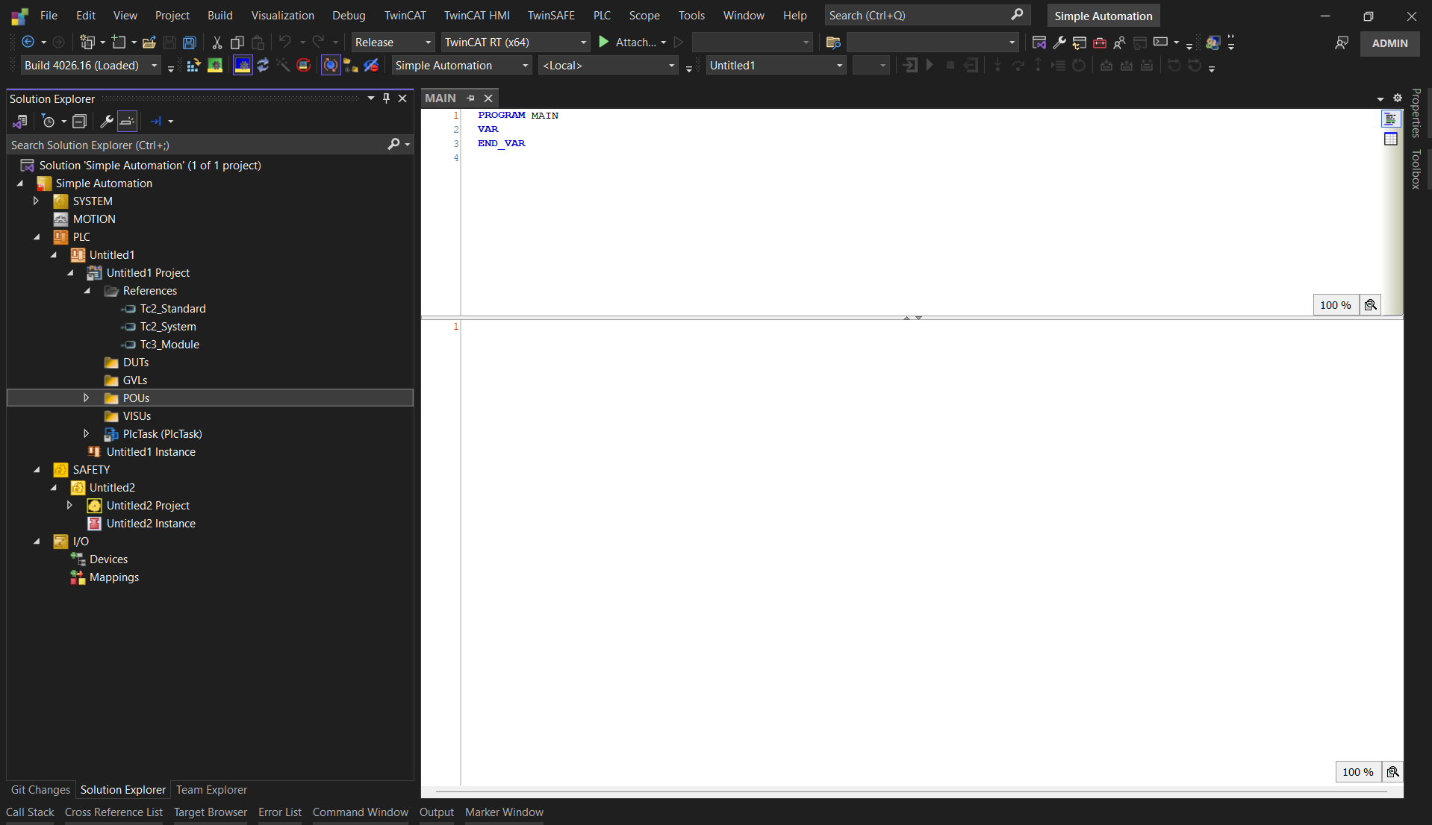This screenshot has height=825, width=1432.
Task: Click the green Start Attach play icon
Action: pyautogui.click(x=604, y=43)
